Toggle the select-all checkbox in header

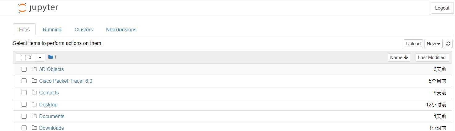(23, 58)
